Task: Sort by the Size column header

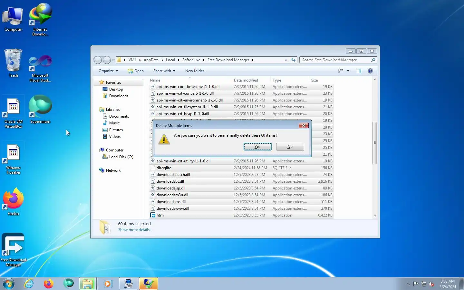Action: [322, 80]
